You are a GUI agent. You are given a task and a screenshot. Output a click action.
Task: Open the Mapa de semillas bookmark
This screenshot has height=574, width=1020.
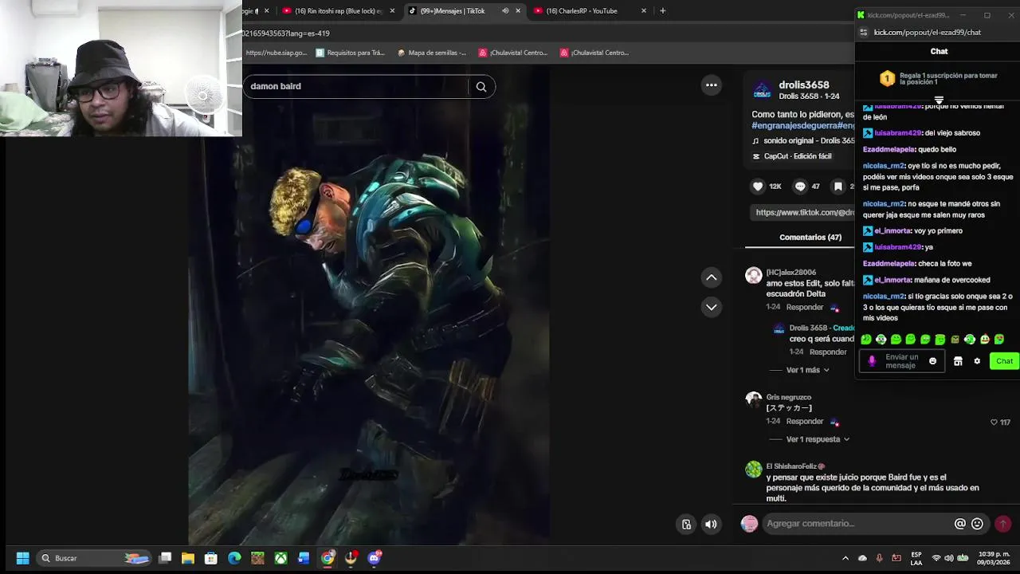pyautogui.click(x=432, y=53)
